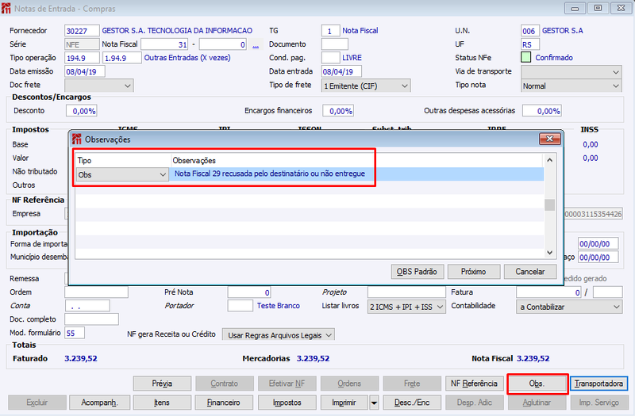
Task: Click the Nota Fiscal number field 31
Action: point(164,44)
